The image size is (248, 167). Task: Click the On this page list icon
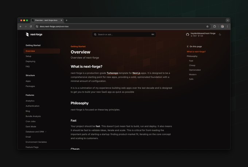pos(188,47)
